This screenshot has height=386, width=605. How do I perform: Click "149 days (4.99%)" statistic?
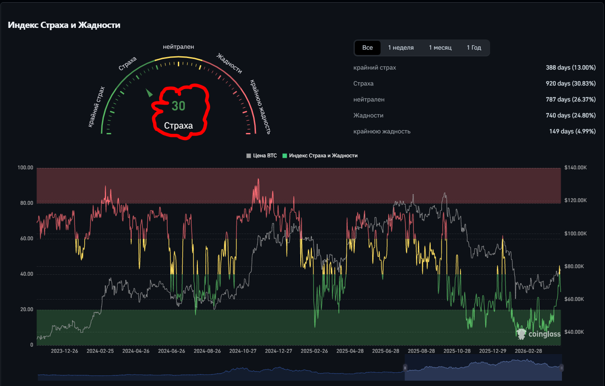[x=572, y=132]
